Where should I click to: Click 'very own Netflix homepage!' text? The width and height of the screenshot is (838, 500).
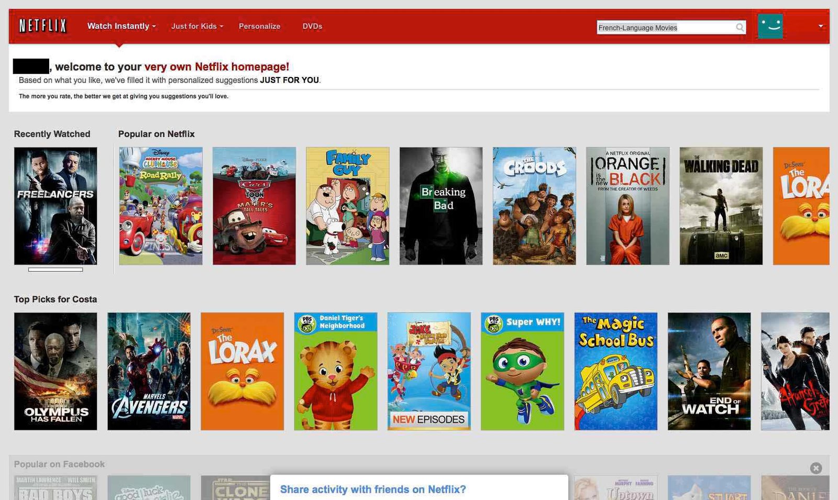(217, 67)
